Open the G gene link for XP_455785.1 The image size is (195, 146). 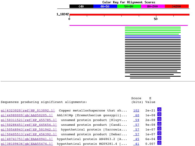[159, 119]
